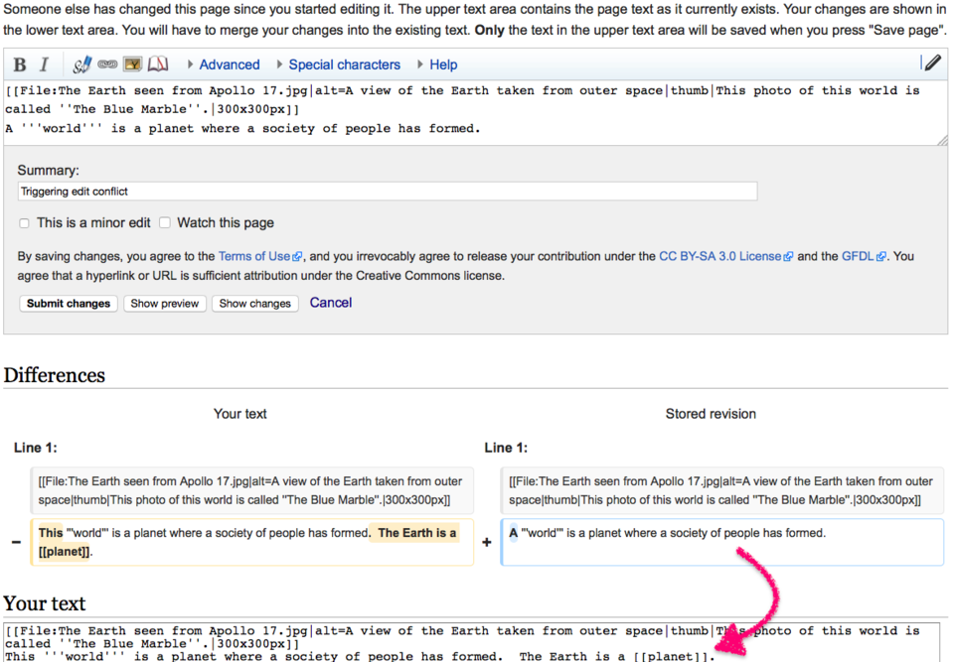
Task: Click the upper textarea resize handle
Action: [942, 140]
